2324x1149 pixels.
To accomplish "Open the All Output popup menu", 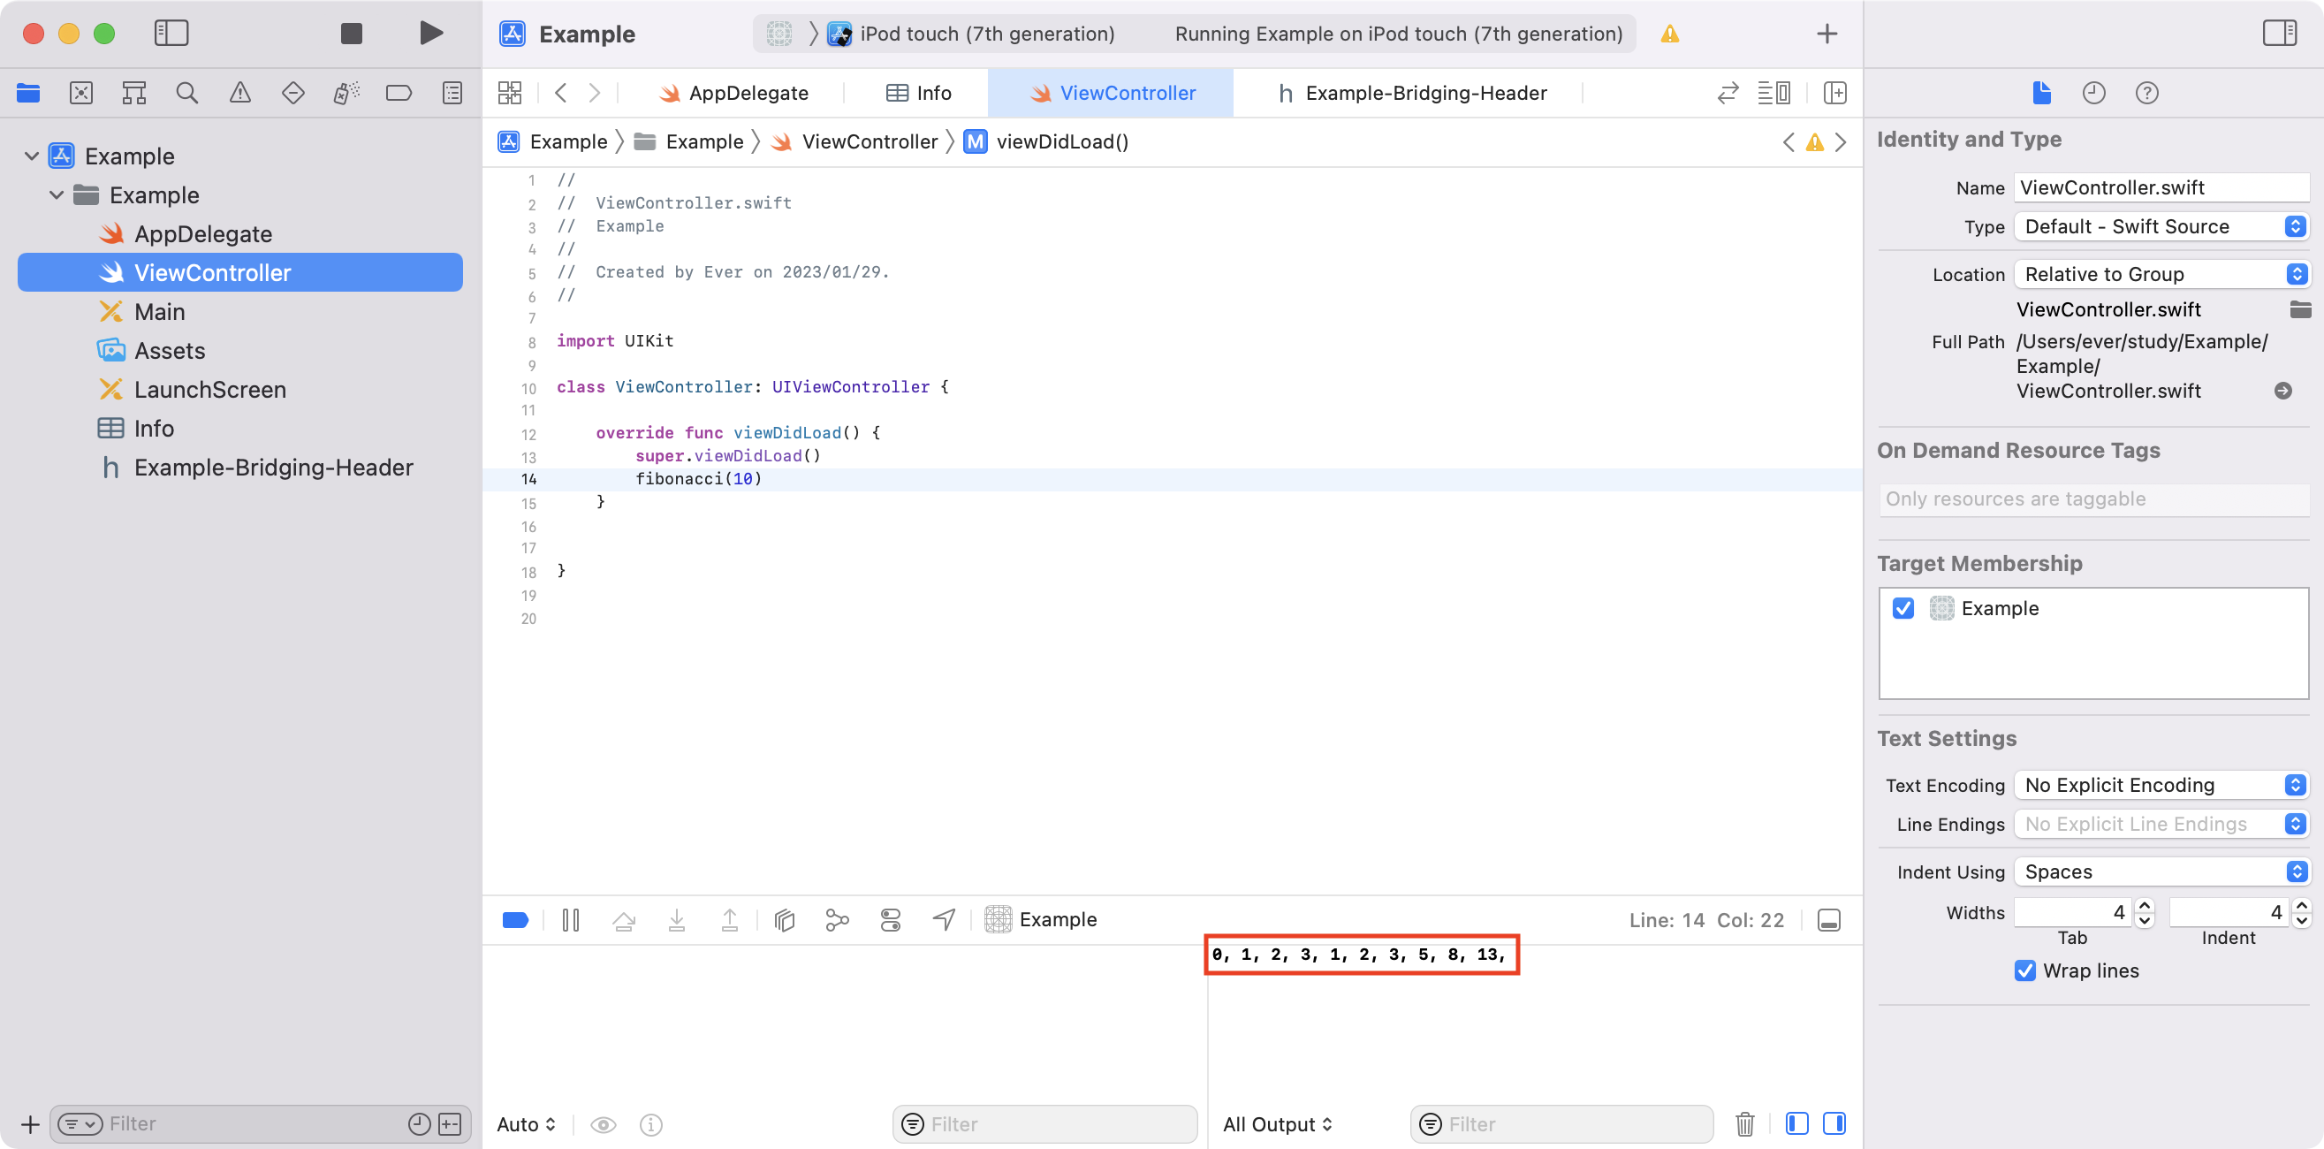I will (x=1277, y=1123).
